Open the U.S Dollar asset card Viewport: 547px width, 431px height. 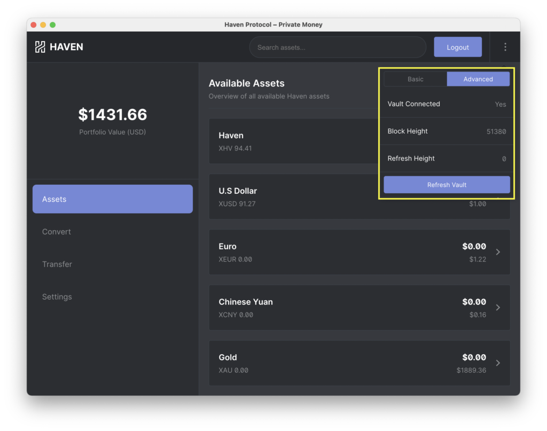[360, 197]
